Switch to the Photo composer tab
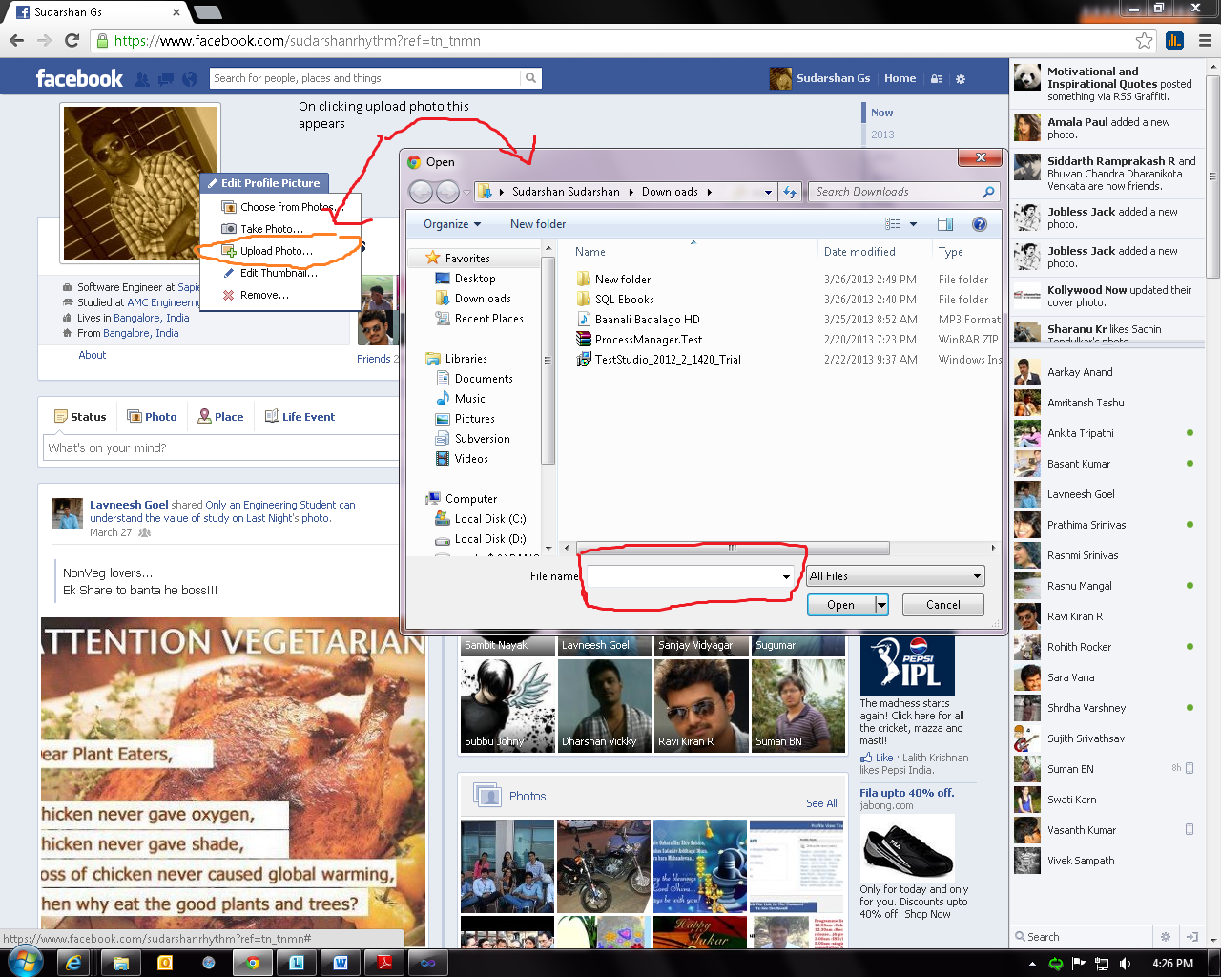Image resolution: width=1221 pixels, height=977 pixels. [153, 417]
